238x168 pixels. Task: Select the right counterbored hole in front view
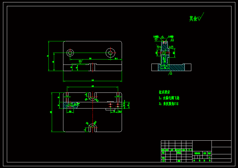pos(110,53)
